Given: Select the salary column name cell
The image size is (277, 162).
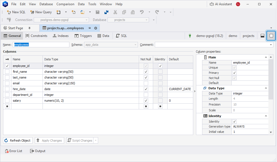Looking at the screenshot, I should click(x=27, y=101).
